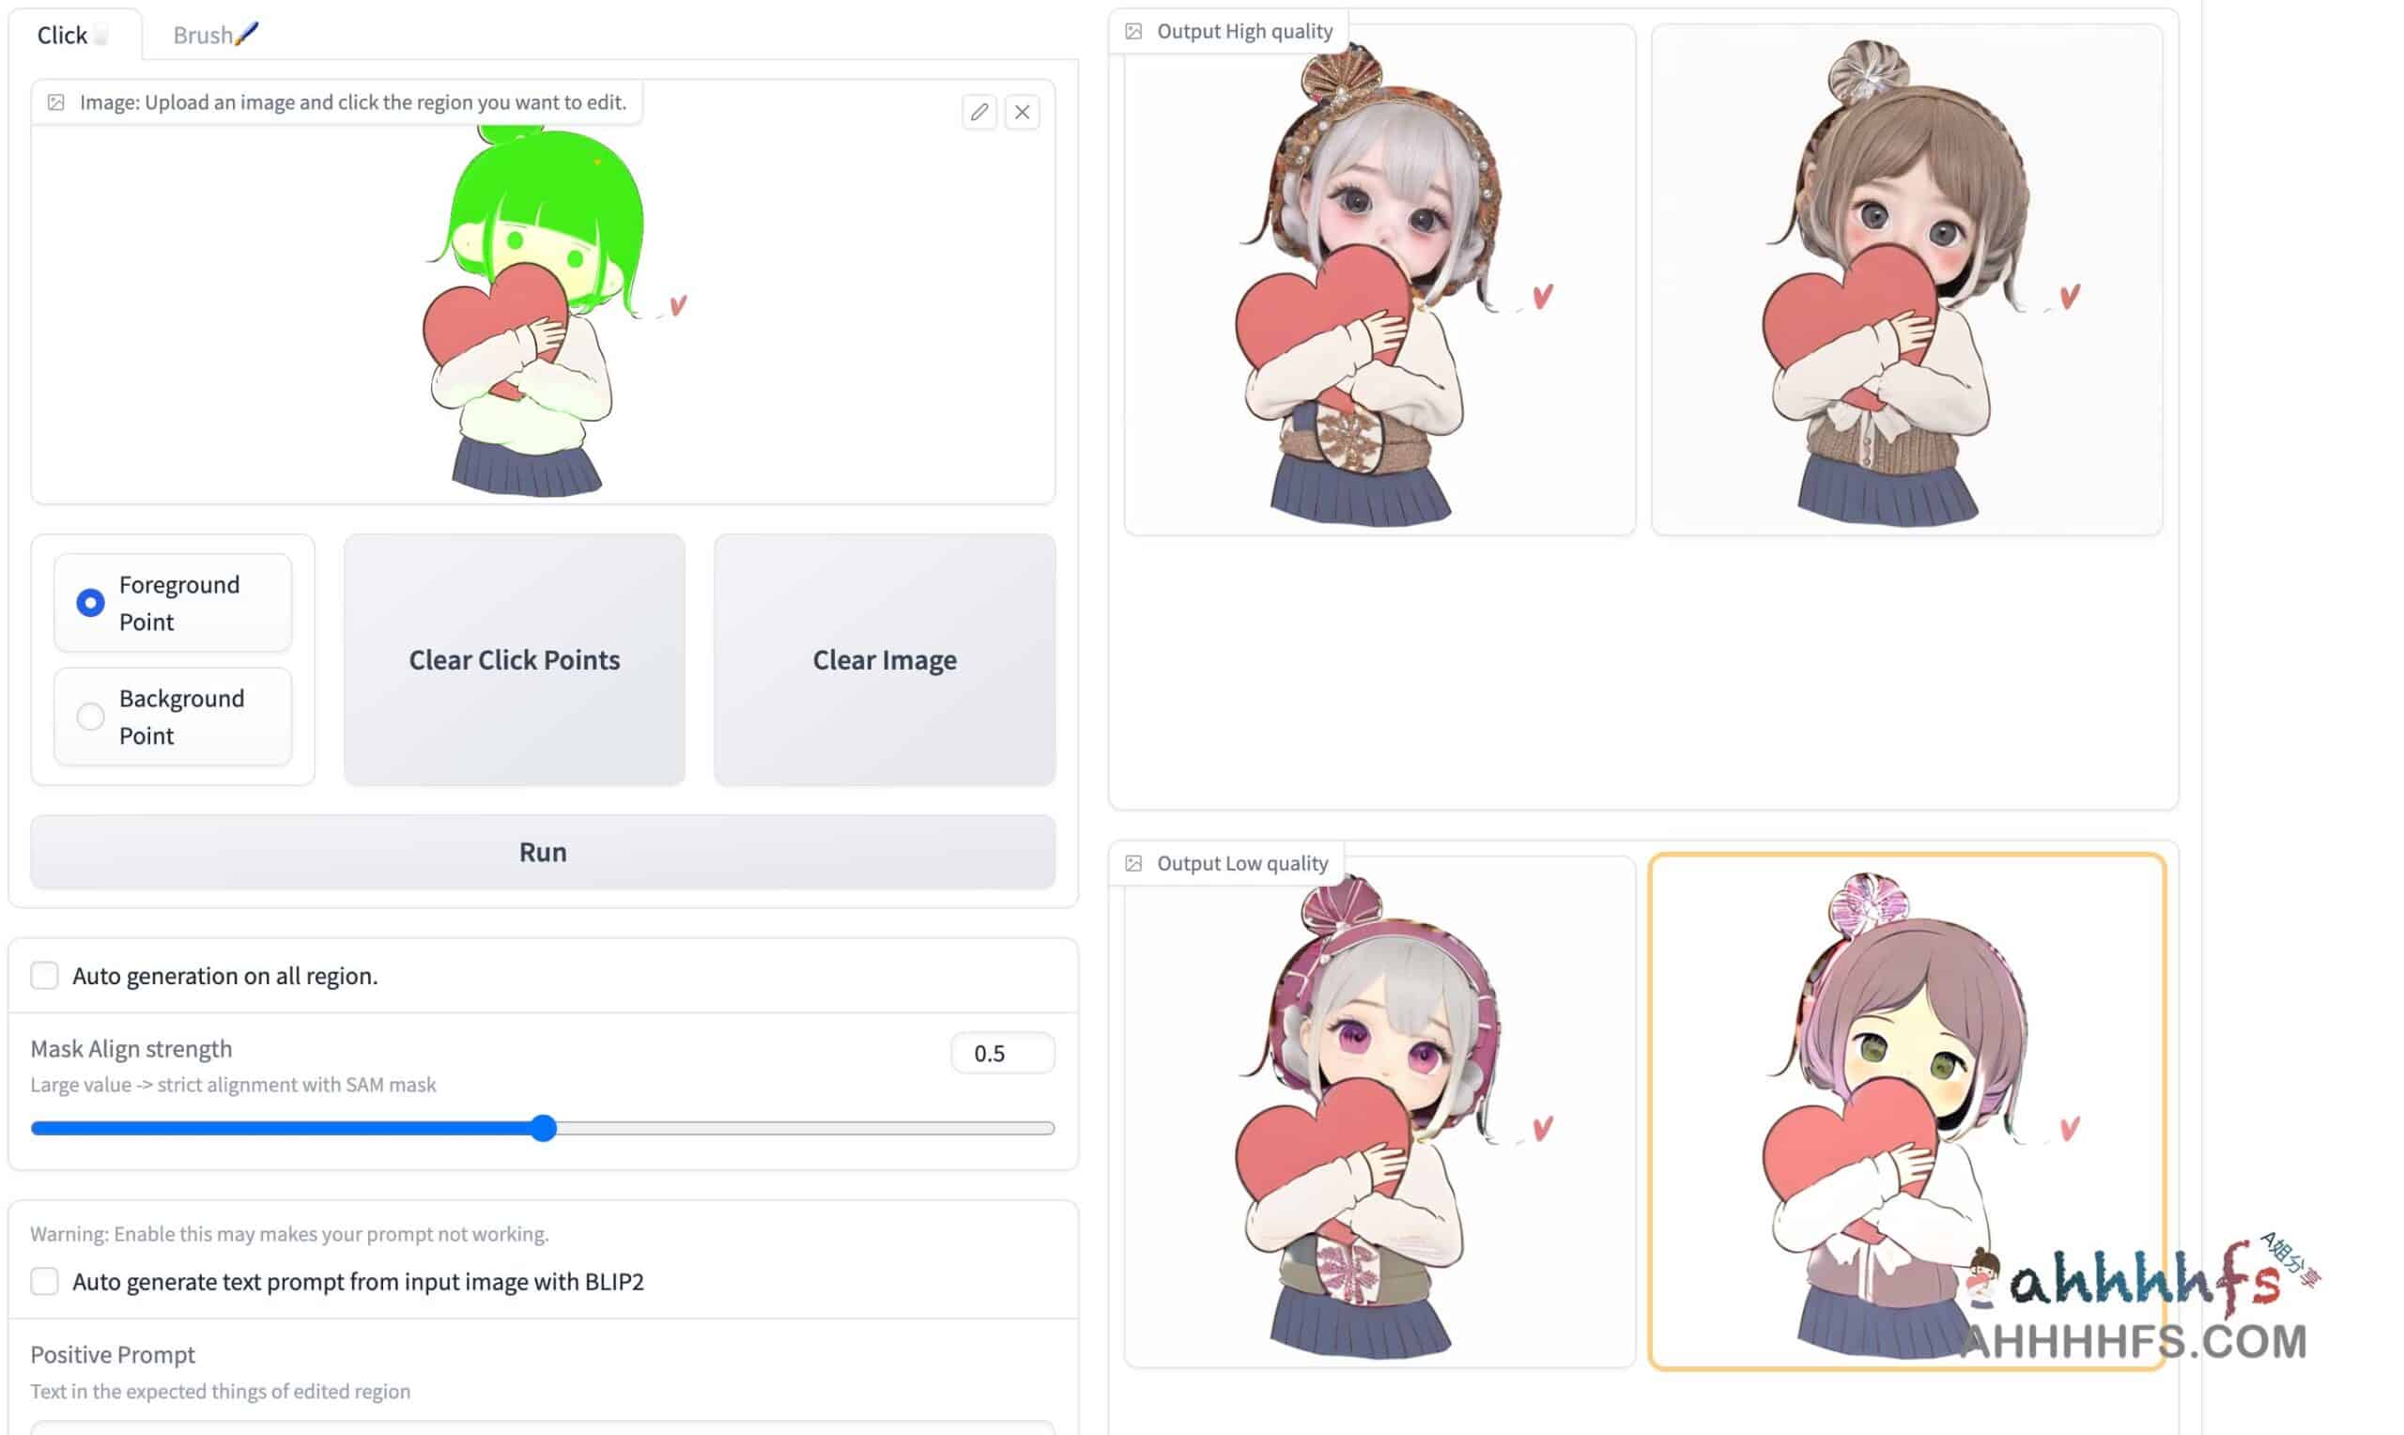
Task: Click the Run button to process
Action: click(x=543, y=851)
